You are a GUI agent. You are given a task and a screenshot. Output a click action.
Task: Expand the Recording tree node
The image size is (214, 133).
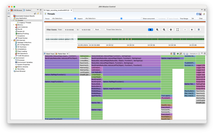[14, 69]
